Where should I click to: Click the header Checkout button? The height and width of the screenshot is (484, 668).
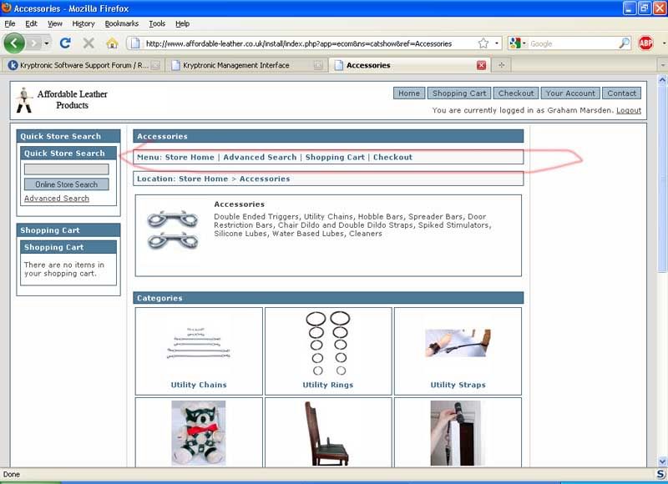[x=516, y=93]
